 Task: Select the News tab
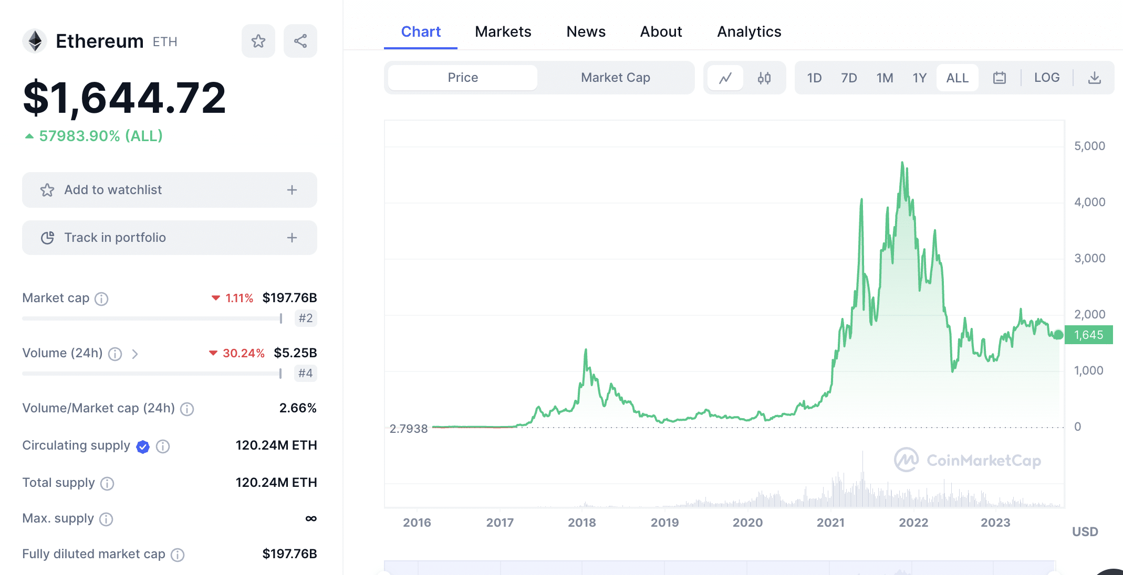[584, 31]
